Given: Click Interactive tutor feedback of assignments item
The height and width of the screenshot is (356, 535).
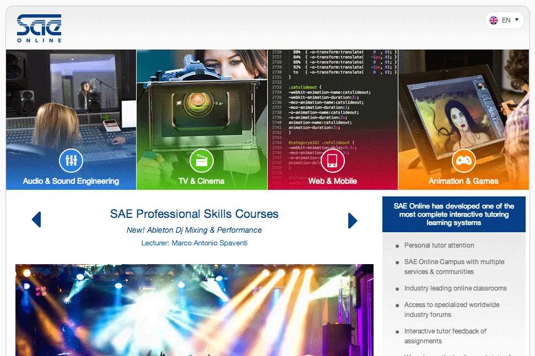Looking at the screenshot, I should [445, 336].
